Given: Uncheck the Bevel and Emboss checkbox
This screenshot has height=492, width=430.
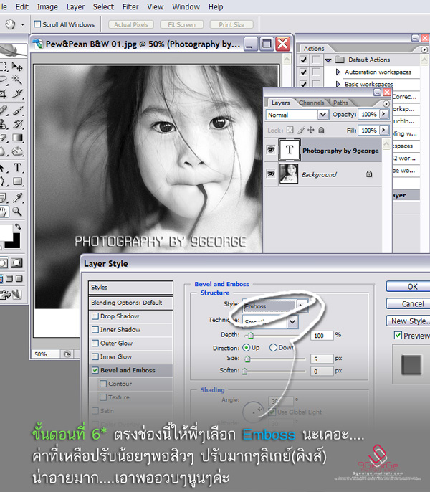Looking at the screenshot, I should (95, 370).
